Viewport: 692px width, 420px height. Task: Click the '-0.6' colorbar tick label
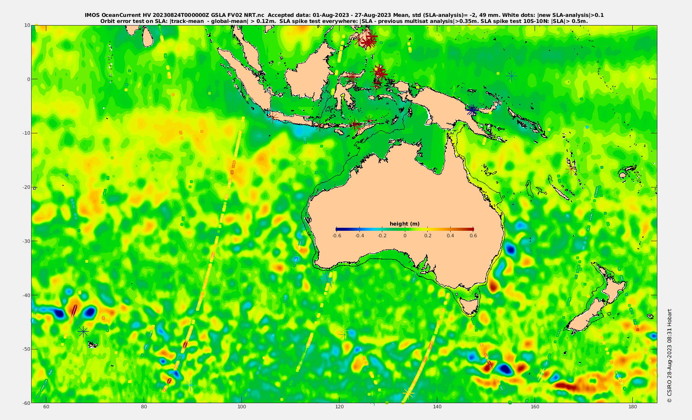(336, 236)
